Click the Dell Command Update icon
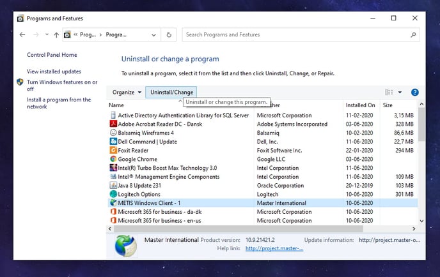This screenshot has height=277, width=440. pyautogui.click(x=113, y=142)
